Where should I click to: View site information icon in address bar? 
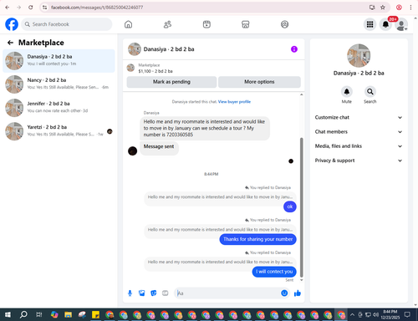coord(44,8)
